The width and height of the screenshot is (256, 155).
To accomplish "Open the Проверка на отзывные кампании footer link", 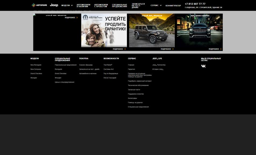I will [140, 75].
